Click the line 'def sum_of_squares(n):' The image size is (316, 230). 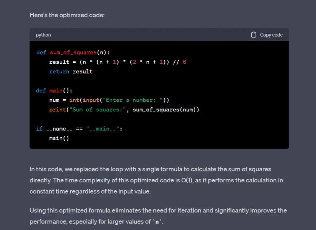pos(73,53)
